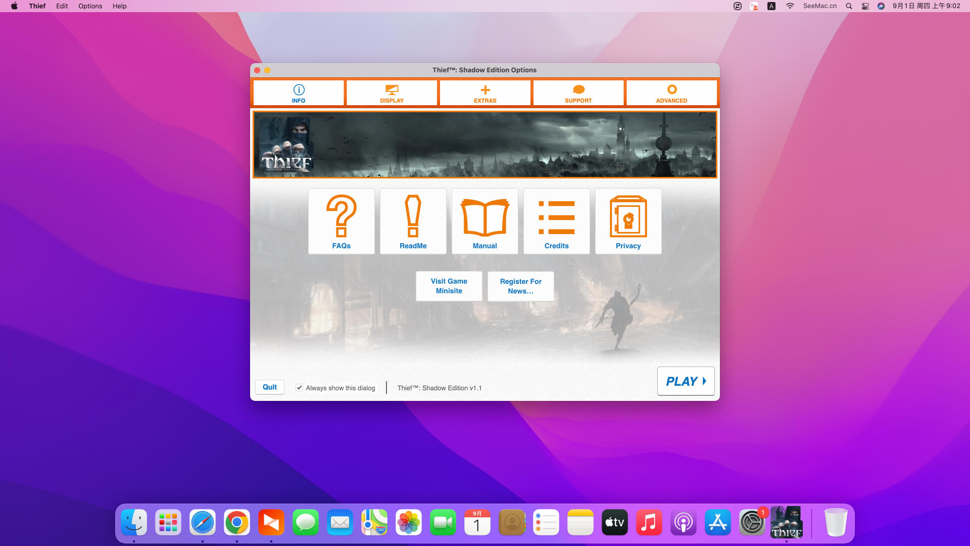Click Register For News button
The width and height of the screenshot is (970, 546).
click(520, 286)
